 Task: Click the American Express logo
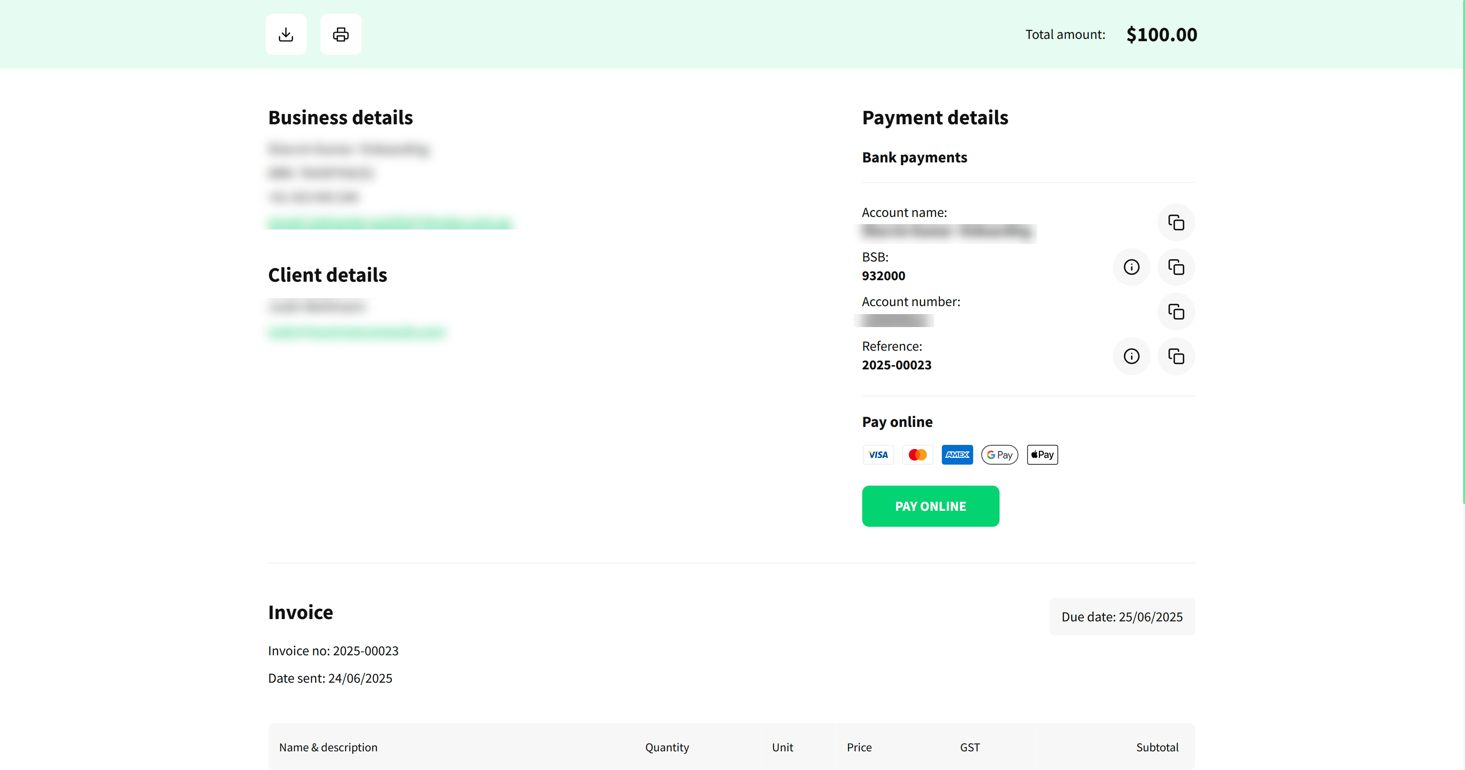pyautogui.click(x=957, y=455)
